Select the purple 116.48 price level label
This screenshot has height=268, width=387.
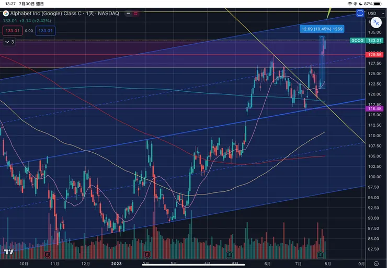point(374,108)
